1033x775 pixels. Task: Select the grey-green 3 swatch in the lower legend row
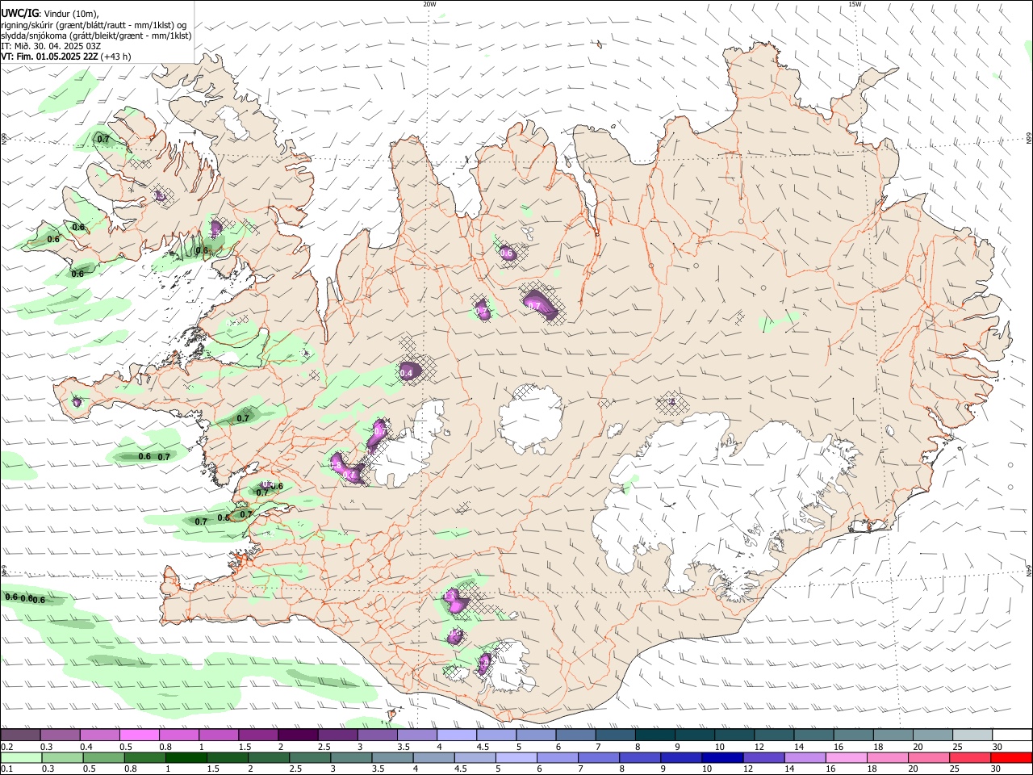(x=351, y=758)
